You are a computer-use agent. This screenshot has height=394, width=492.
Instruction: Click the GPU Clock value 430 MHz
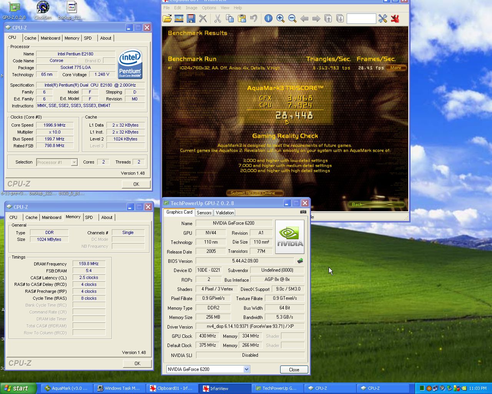[208, 336]
